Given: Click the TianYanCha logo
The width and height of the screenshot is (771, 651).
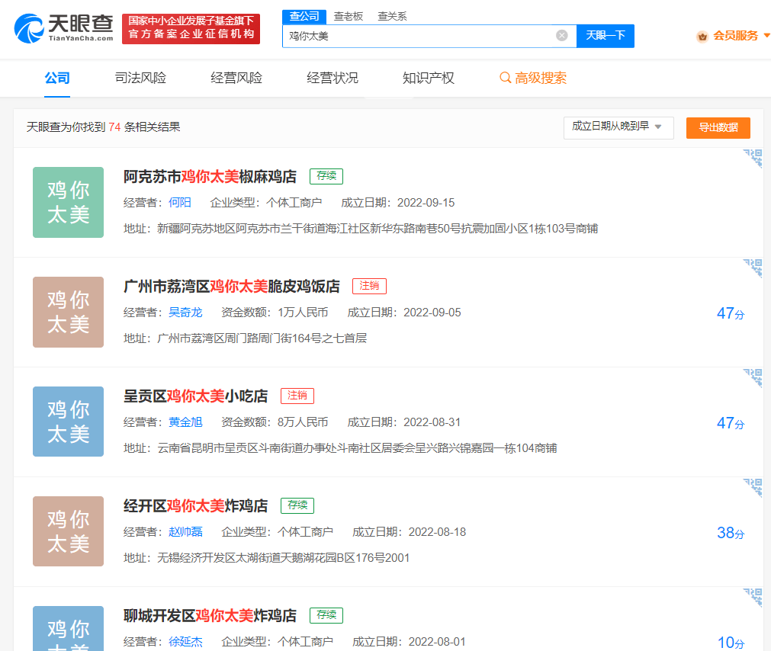Looking at the screenshot, I should click(x=64, y=28).
